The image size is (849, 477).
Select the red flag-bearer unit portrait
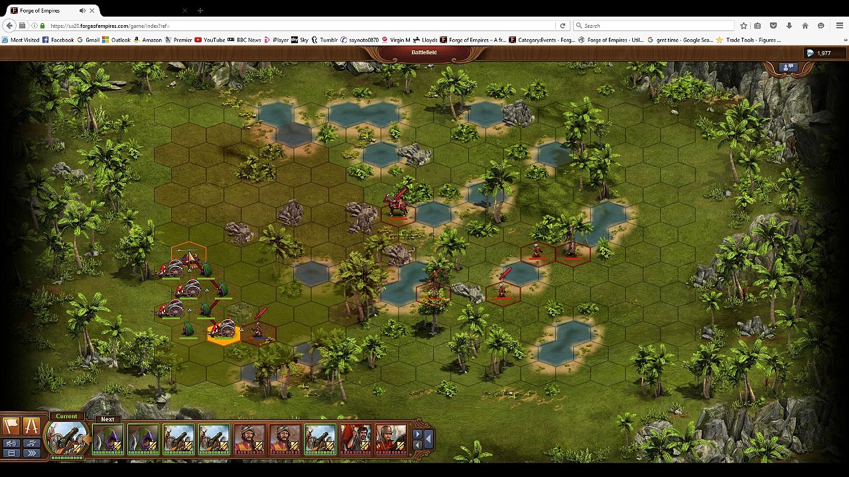point(356,439)
